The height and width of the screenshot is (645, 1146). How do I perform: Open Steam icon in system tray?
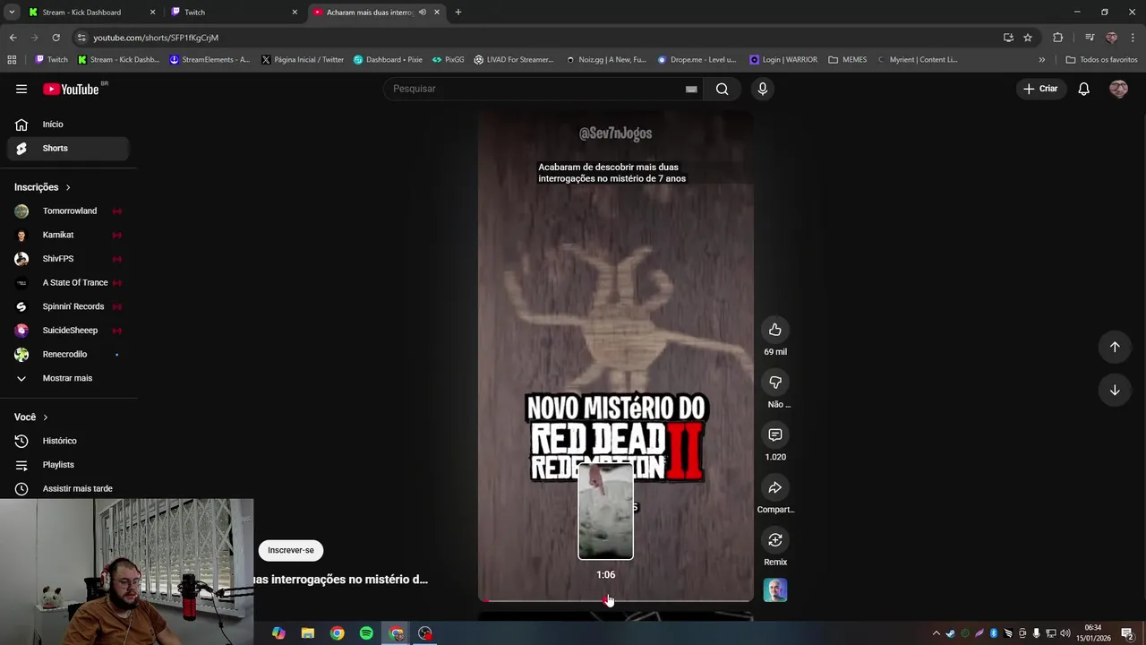950,633
